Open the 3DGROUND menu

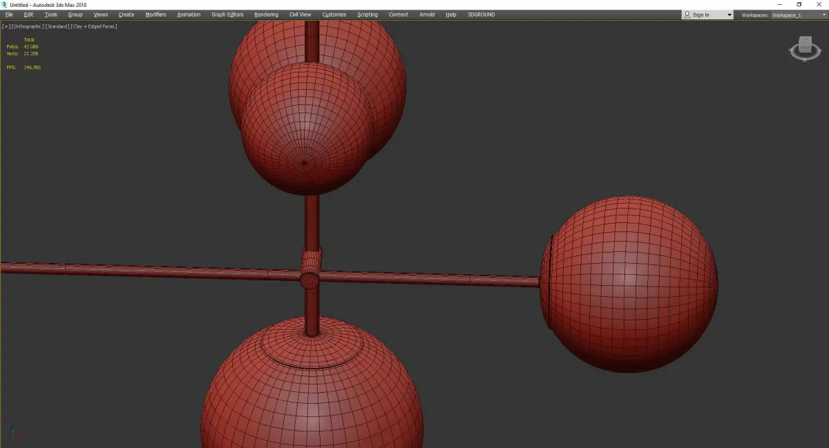[x=481, y=14]
